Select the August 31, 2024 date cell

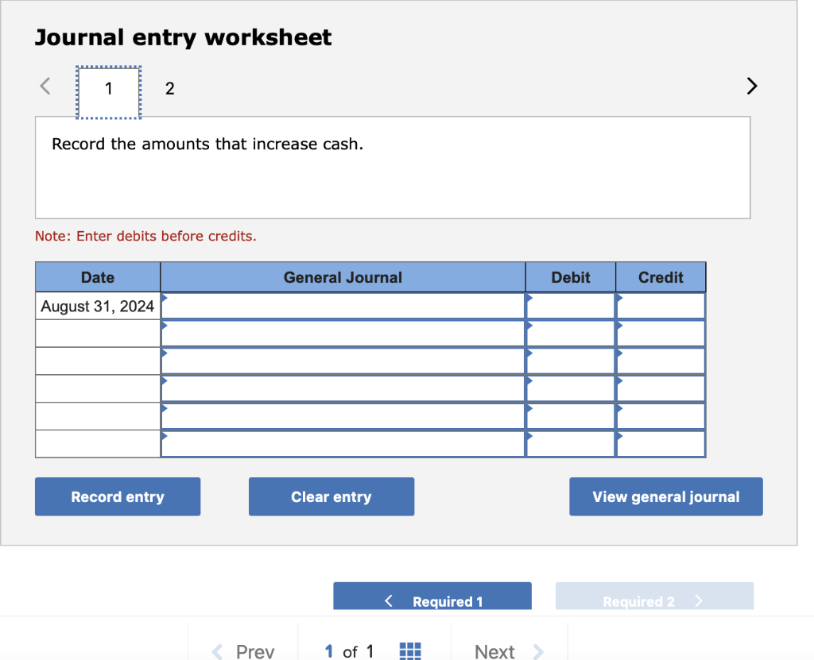97,306
